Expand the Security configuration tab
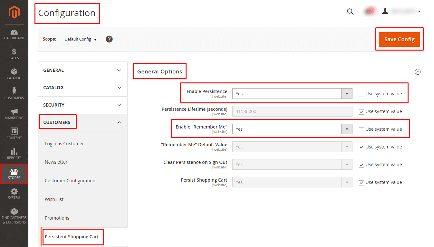The width and height of the screenshot is (434, 247). click(x=83, y=105)
